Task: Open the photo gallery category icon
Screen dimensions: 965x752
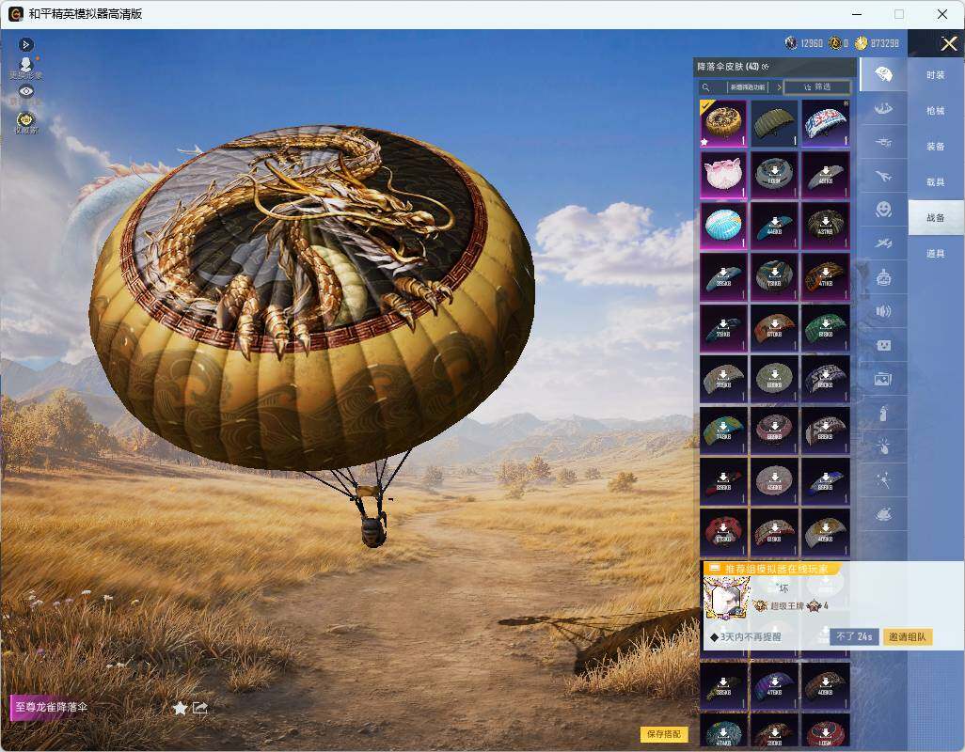Action: (883, 380)
